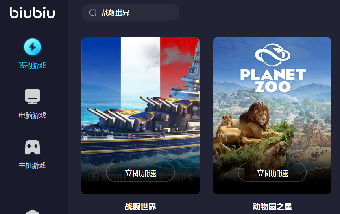This screenshot has width=340, height=214.
Task: Switch to 主机游戏 tab label
Action: 32,166
